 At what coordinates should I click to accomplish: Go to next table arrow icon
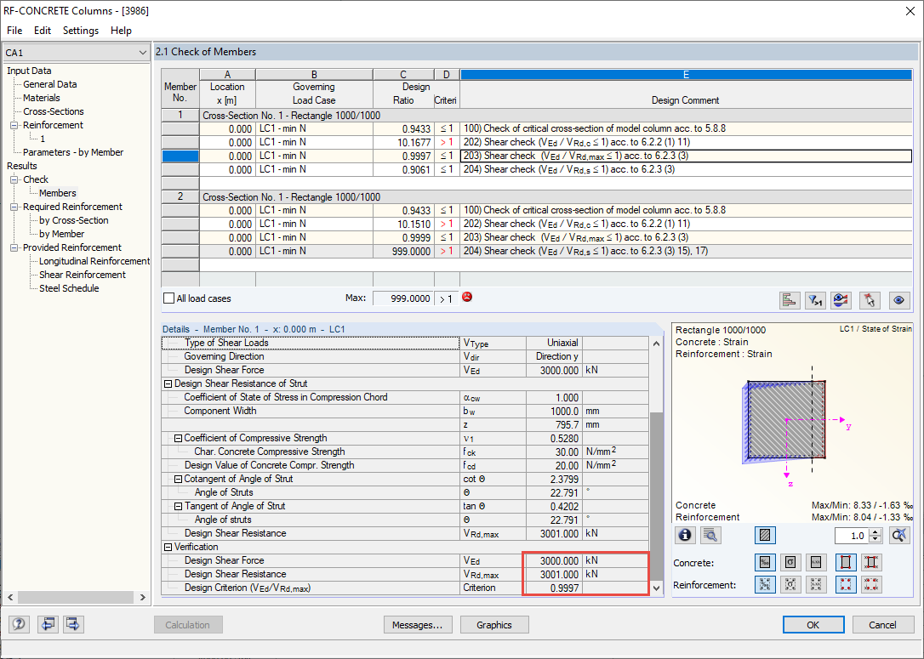pyautogui.click(x=73, y=623)
